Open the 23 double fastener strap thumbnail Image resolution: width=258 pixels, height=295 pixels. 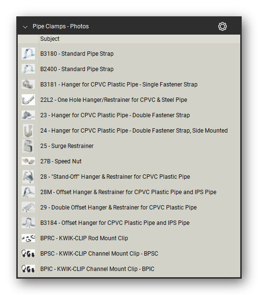28,115
